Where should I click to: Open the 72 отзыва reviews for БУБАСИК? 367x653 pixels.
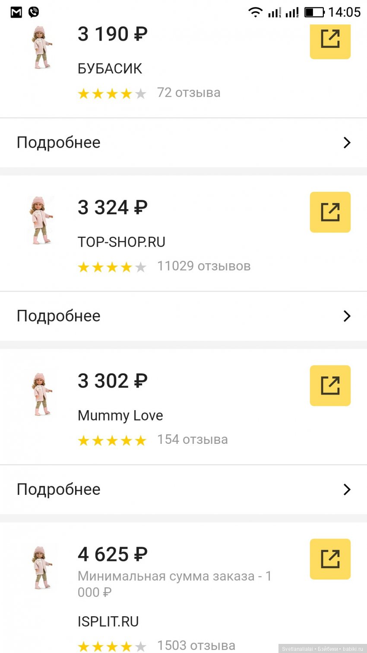coord(189,92)
